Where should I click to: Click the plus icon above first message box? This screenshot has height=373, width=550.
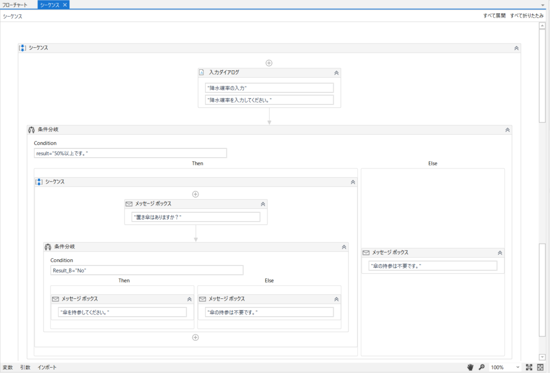pyautogui.click(x=196, y=194)
